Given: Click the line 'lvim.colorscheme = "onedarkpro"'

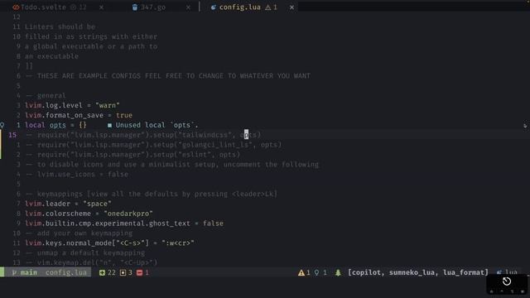Looking at the screenshot, I should (x=89, y=214).
